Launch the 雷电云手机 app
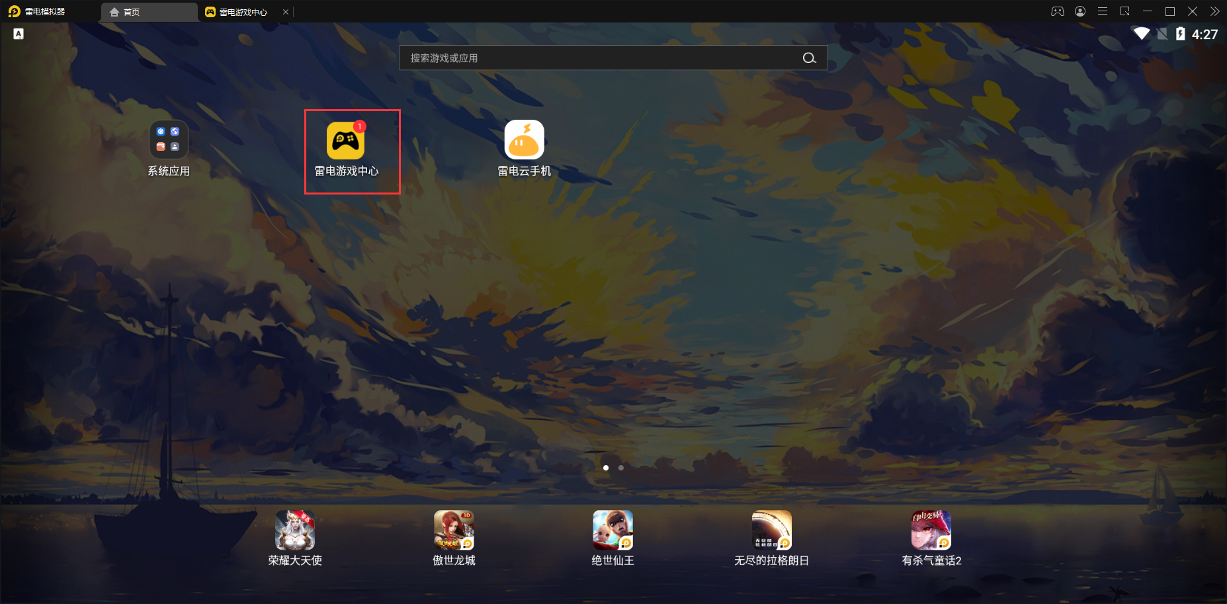The width and height of the screenshot is (1227, 604). pyautogui.click(x=524, y=140)
